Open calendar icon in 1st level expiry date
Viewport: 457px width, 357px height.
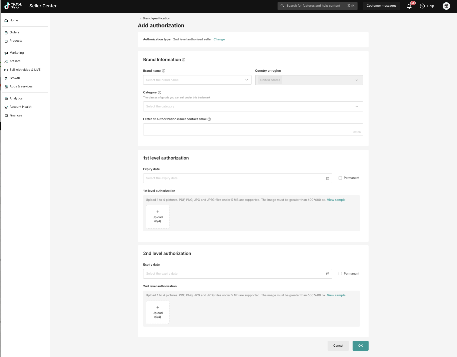coord(328,178)
